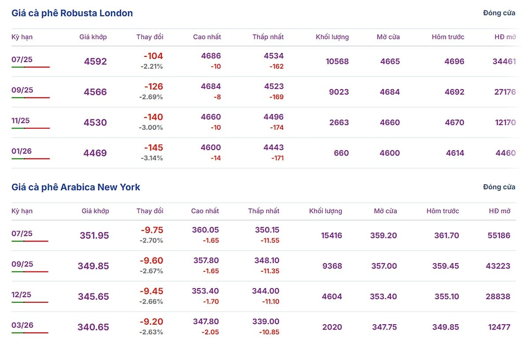Open the 03/26 Arabica contract term
The width and height of the screenshot is (529, 341).
tap(22, 325)
